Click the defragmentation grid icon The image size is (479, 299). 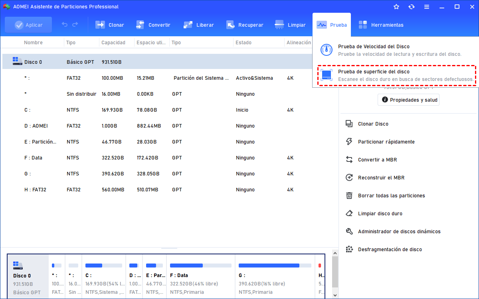[x=349, y=249]
